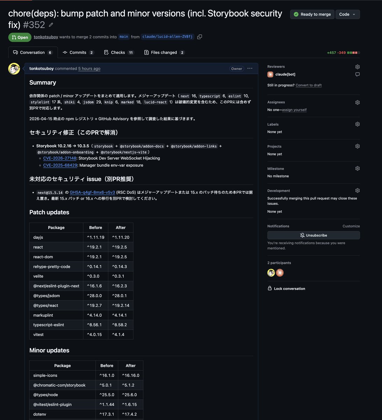Click the claude bot avatar in the participants list
The height and width of the screenshot is (420, 382).
(280, 273)
